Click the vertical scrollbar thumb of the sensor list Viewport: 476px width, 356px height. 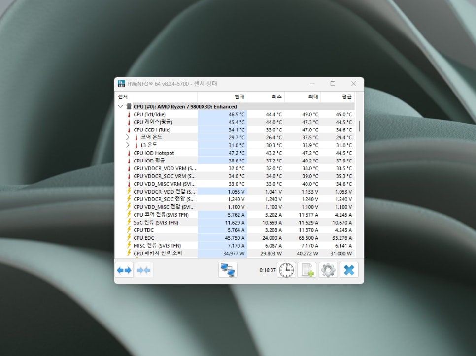[360, 126]
